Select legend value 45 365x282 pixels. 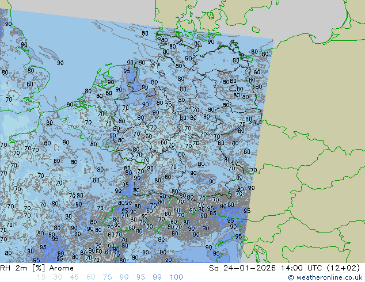tap(74, 277)
